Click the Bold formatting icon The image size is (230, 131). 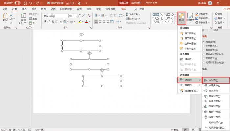click(x=45, y=21)
